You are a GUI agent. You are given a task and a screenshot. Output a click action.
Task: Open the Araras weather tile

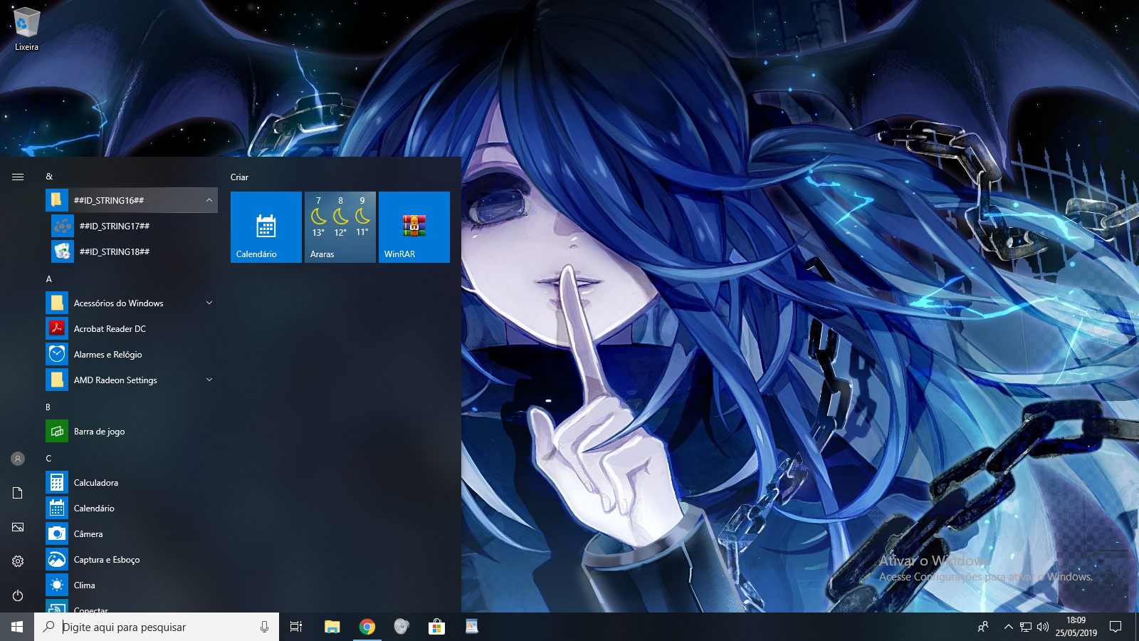(x=340, y=227)
